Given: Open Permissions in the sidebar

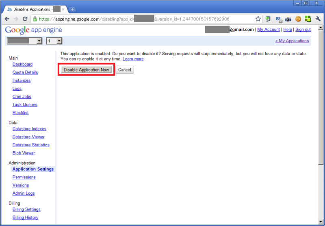Looking at the screenshot, I should click(x=24, y=177).
